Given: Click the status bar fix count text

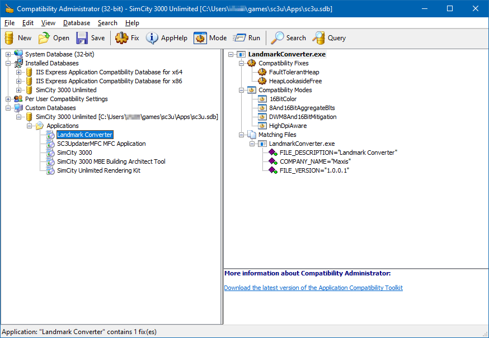Looking at the screenshot, I should (79, 332).
